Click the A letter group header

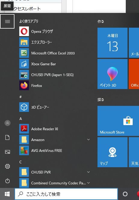tap(20, 119)
